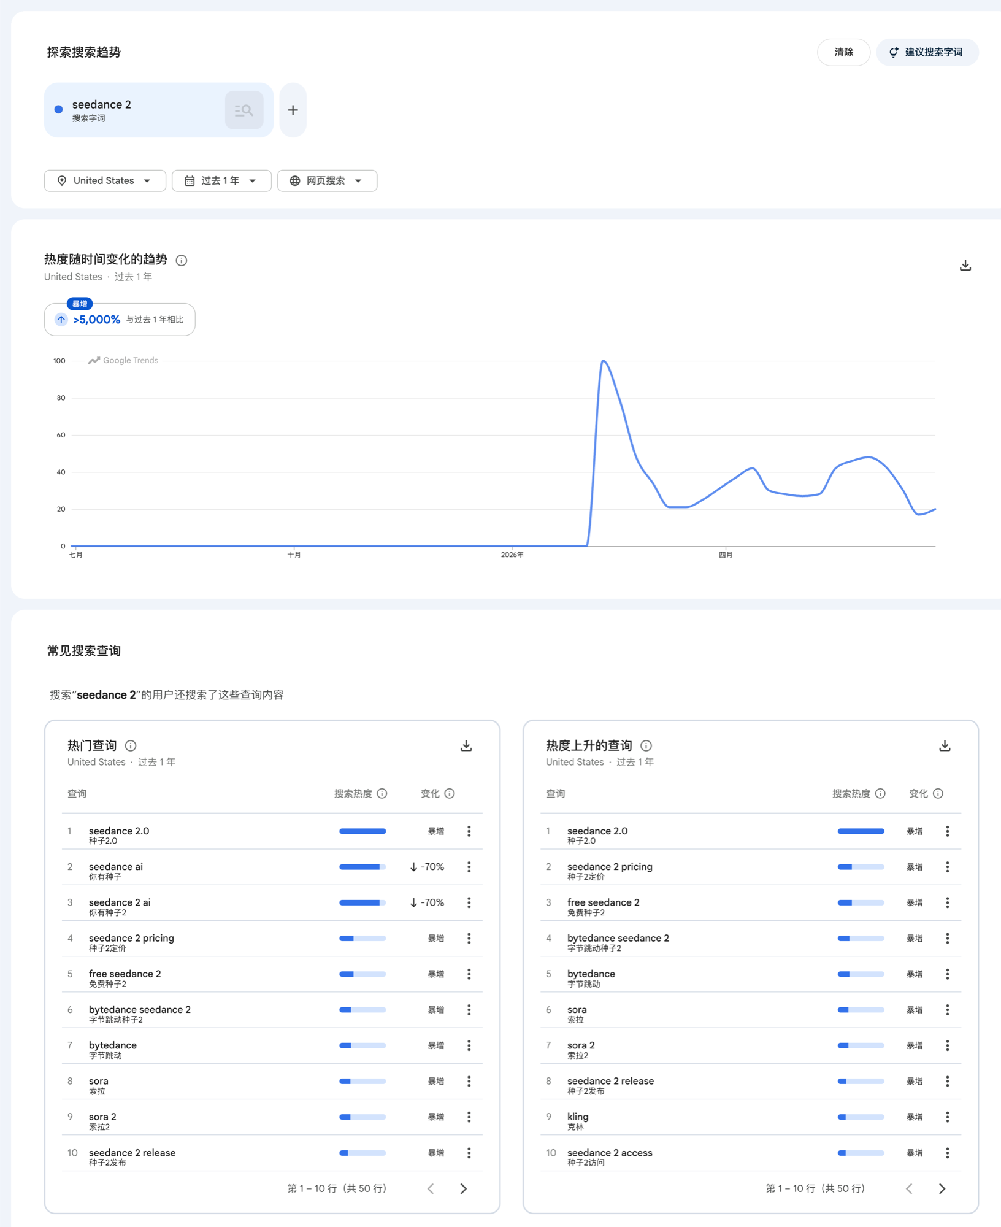This screenshot has height=1227, width=1001.
Task: Open seedance 2 ai query link
Action: click(x=120, y=902)
